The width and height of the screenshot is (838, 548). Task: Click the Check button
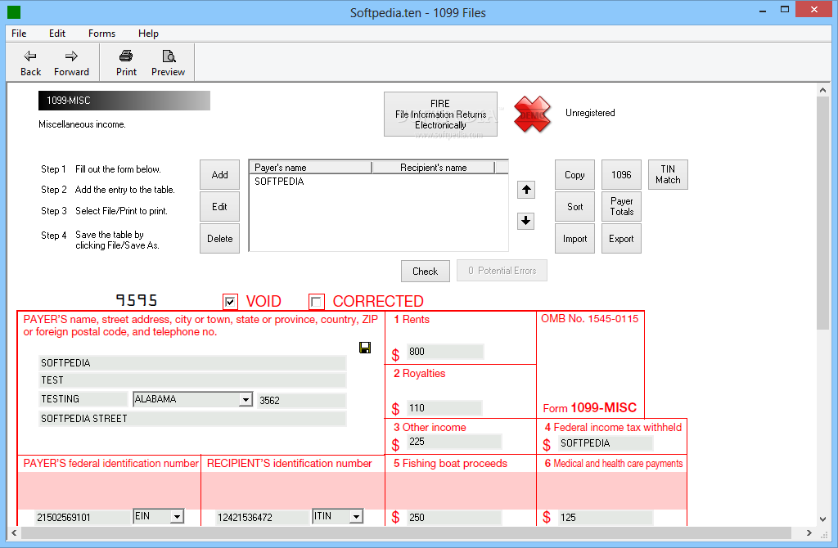tap(426, 272)
